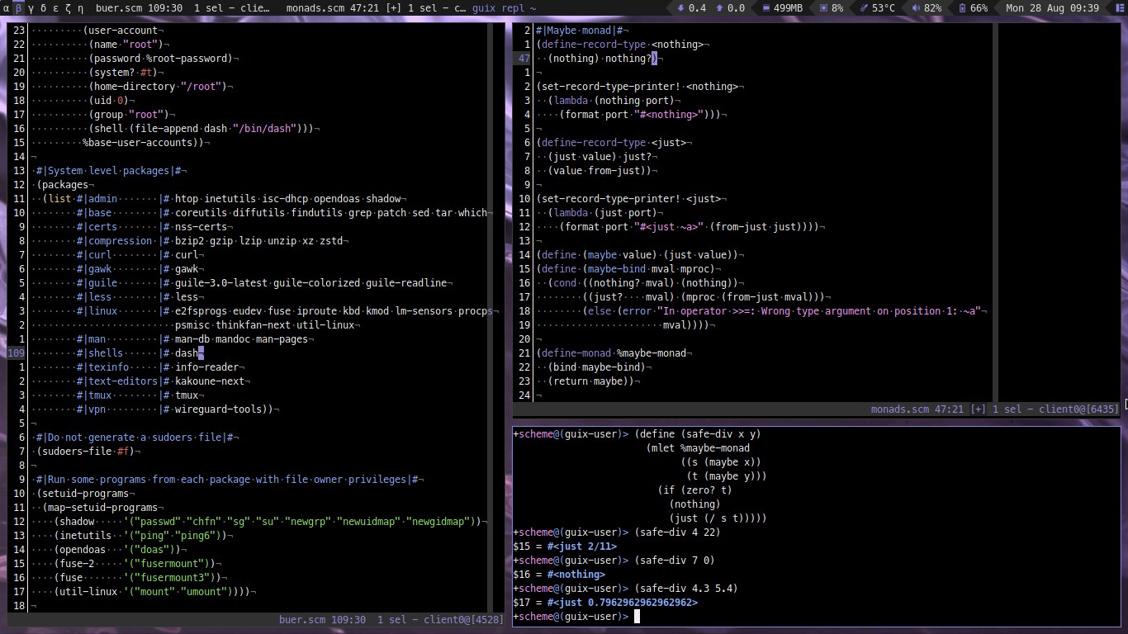Switch to workspace δ
This screenshot has width=1128, height=634.
tap(43, 7)
